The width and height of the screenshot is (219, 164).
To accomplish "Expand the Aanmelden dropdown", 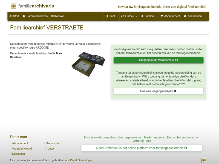I will (194, 16).
